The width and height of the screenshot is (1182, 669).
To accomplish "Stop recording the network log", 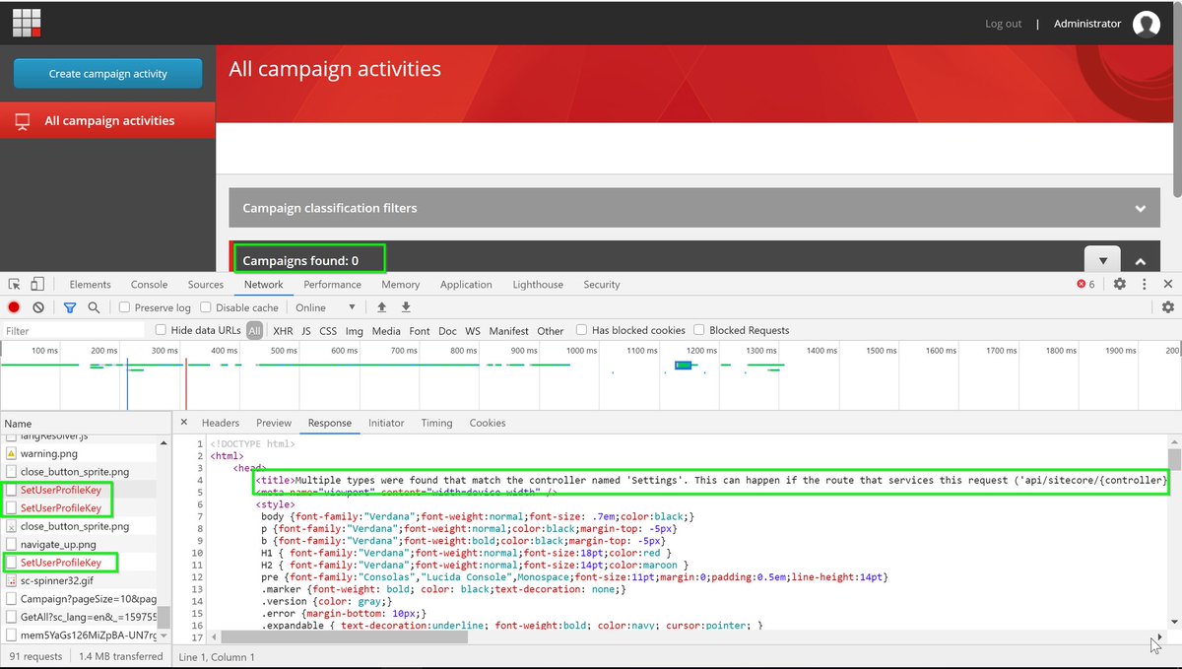I will point(14,307).
